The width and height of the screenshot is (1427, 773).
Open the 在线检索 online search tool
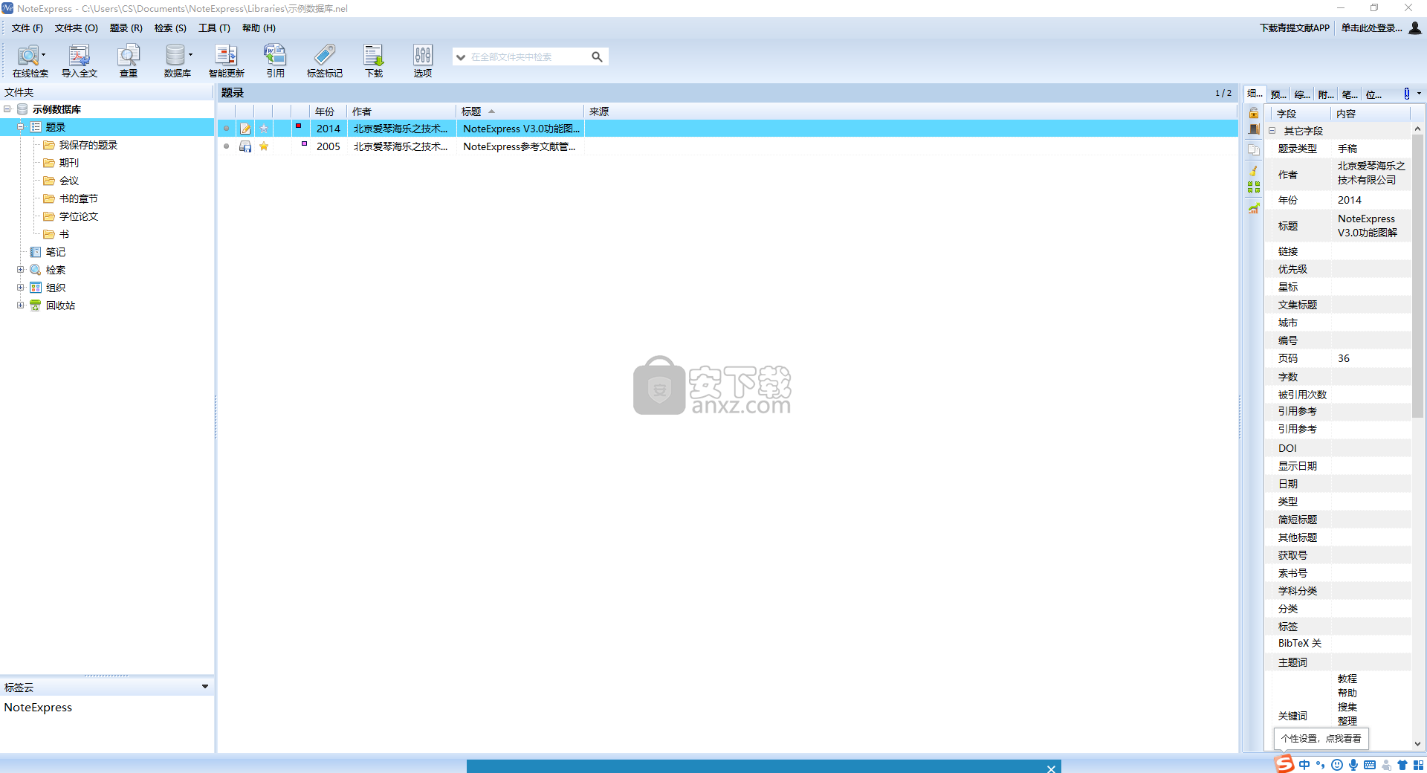pos(30,60)
